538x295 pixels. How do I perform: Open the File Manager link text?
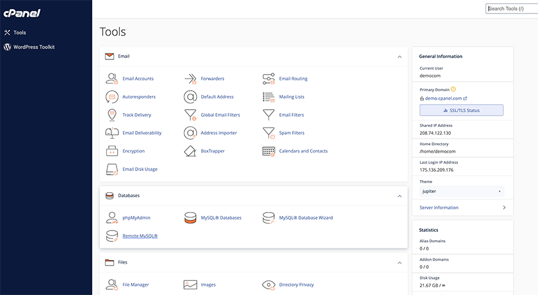click(136, 285)
